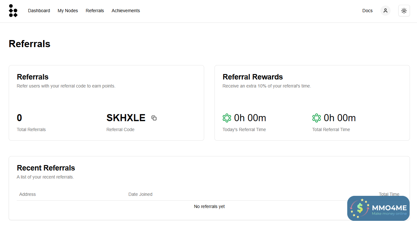The height and width of the screenshot is (225, 417).
Task: Copy the SKHXLE referral code
Action: click(154, 118)
